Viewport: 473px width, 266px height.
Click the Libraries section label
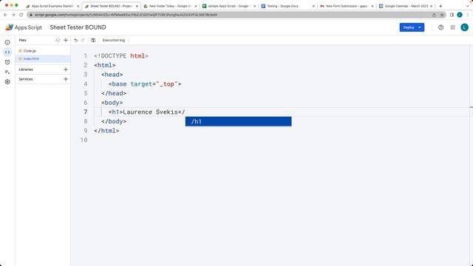click(x=26, y=69)
